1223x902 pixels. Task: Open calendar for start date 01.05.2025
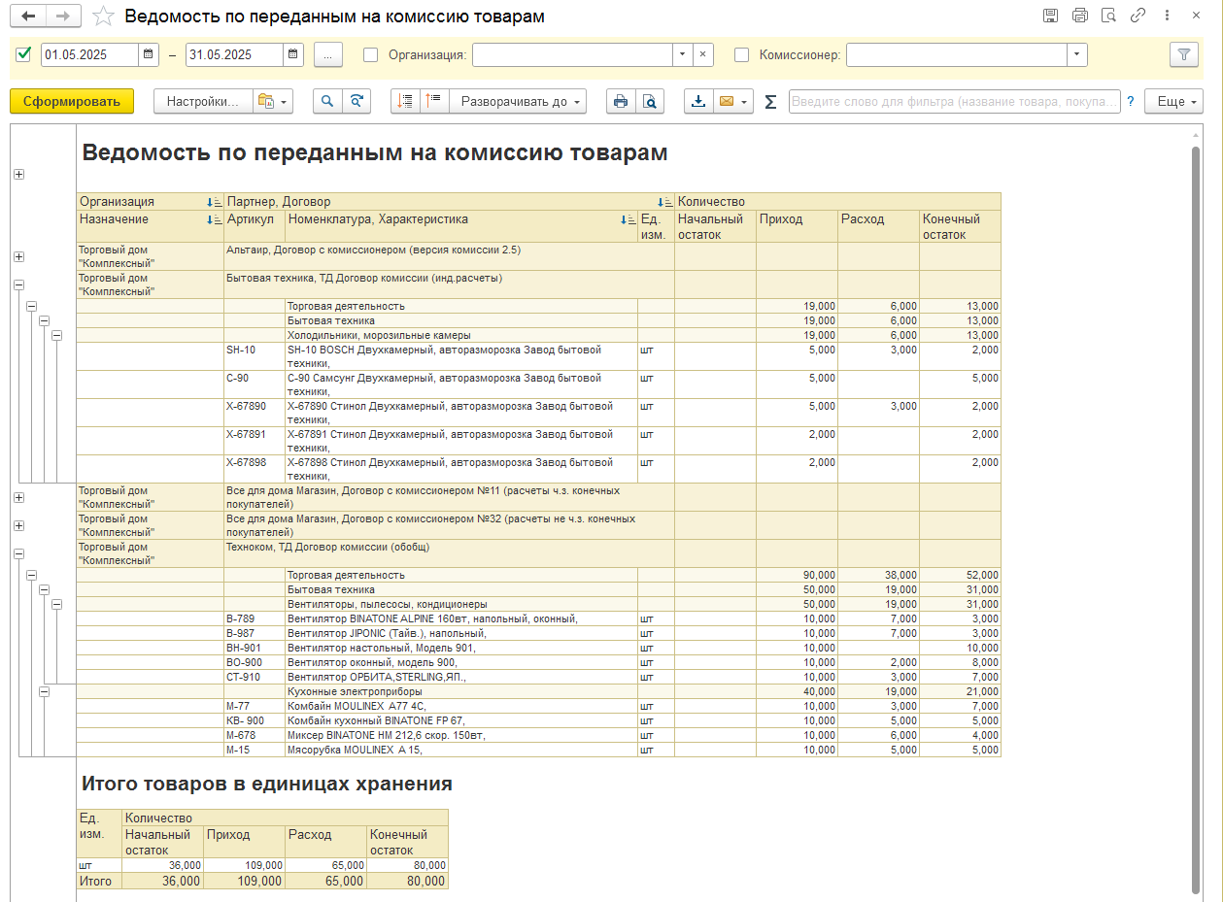149,55
